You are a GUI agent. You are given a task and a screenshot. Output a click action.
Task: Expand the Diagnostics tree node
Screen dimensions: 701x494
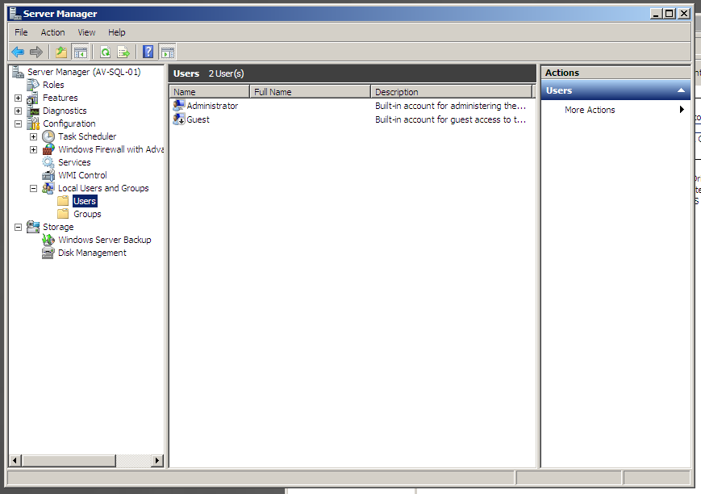point(18,111)
